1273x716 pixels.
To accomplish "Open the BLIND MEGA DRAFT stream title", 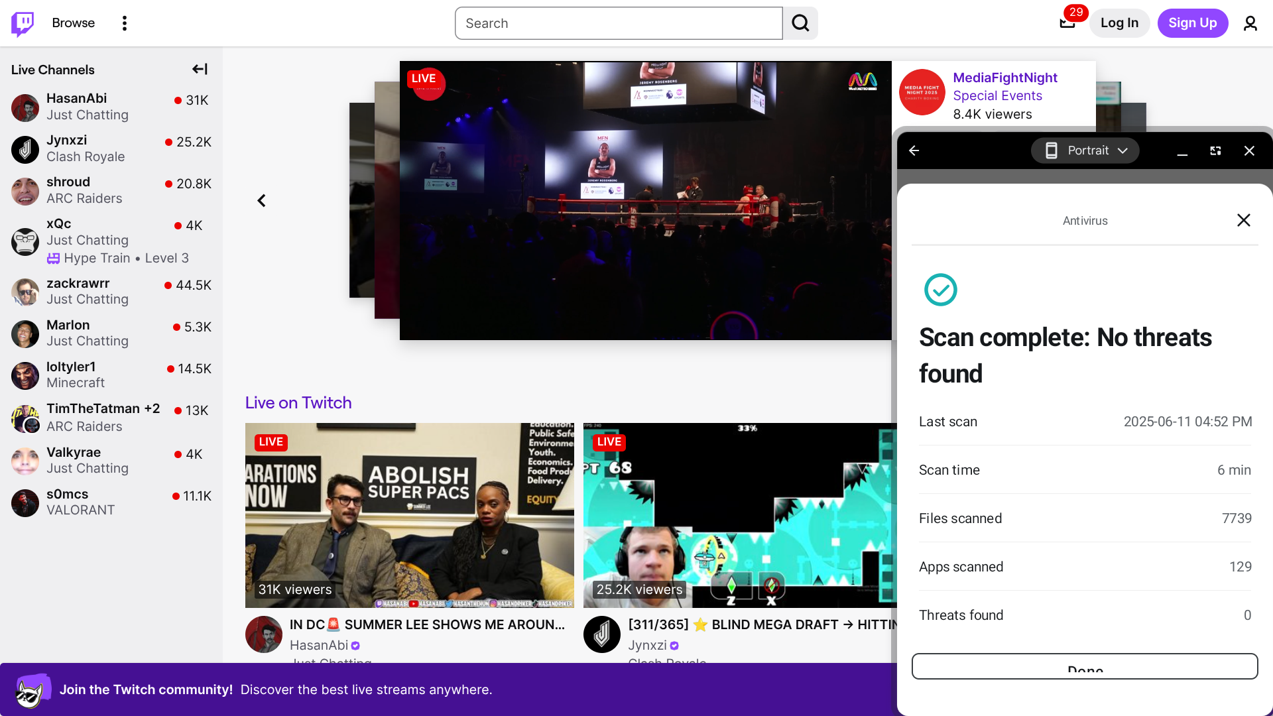I will pos(762,625).
